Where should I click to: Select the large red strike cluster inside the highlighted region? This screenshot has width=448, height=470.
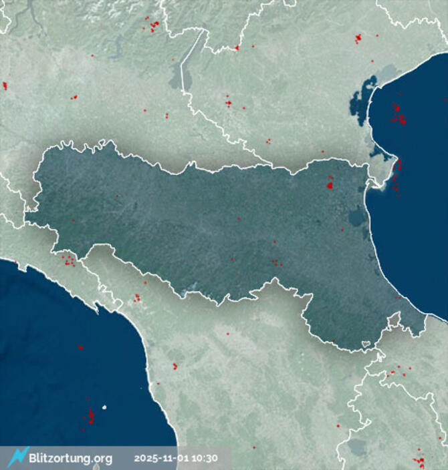click(x=330, y=184)
